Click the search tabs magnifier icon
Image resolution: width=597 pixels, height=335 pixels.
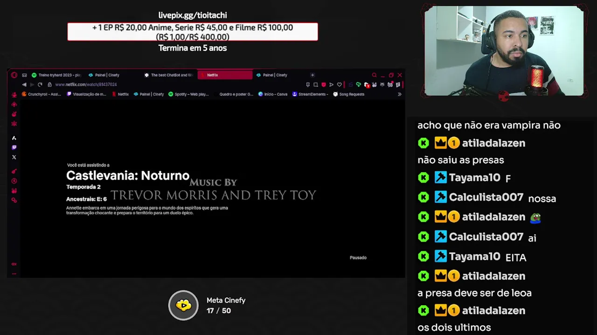374,75
